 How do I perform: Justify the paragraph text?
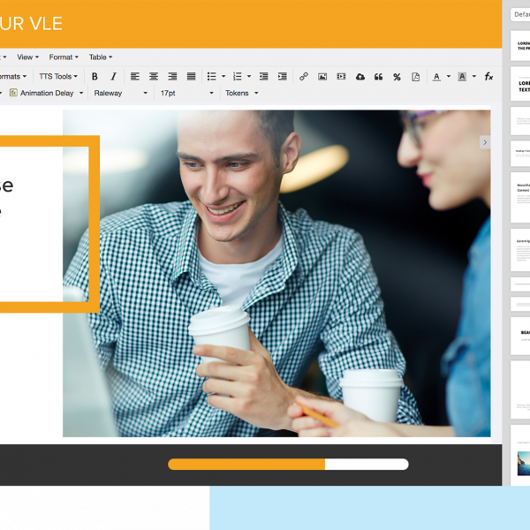191,77
